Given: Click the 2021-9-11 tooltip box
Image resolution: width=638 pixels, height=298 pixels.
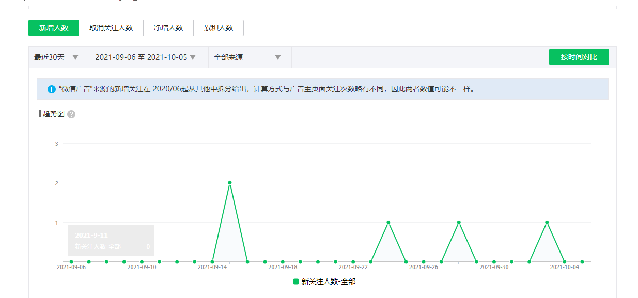Looking at the screenshot, I should click(x=111, y=240).
